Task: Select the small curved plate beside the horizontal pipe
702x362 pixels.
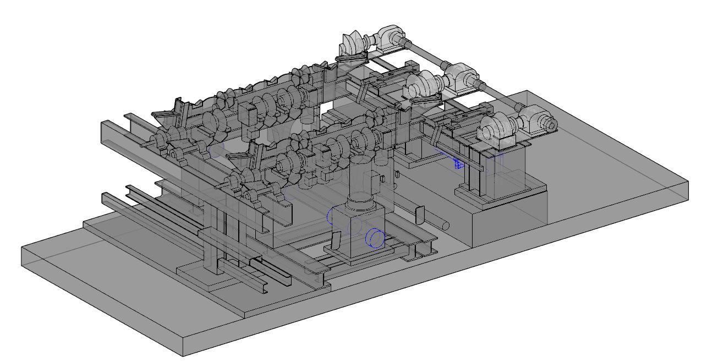Action: (419, 215)
